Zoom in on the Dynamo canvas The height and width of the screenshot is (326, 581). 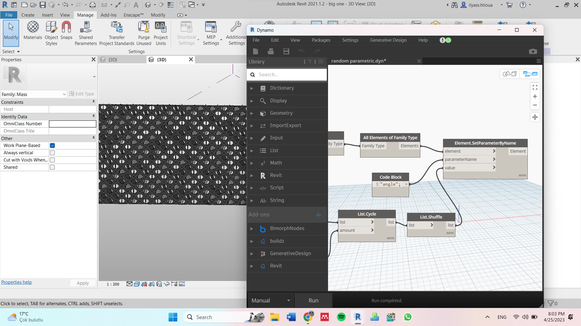coord(535,96)
